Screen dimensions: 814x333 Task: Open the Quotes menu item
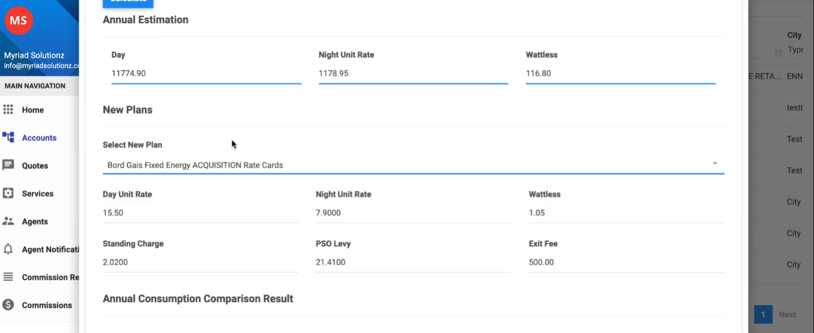[x=35, y=166]
